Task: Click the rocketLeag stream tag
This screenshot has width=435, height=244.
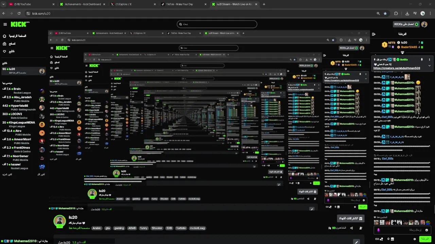Action: pos(197,228)
